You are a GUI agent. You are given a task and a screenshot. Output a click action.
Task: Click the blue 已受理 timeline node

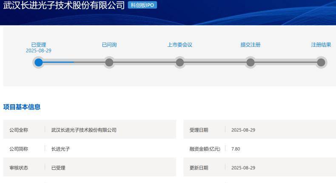39,63
